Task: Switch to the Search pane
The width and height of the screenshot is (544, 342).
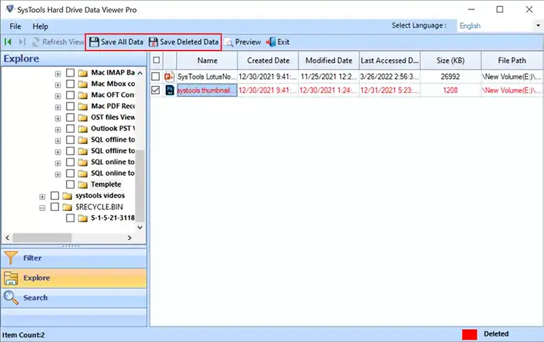Action: point(74,298)
